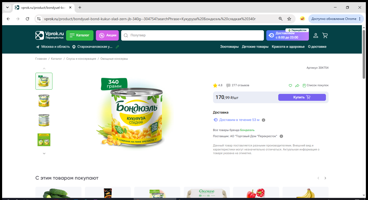Screen dimensions: 368x200
Task: Open the user profile icon
Action: click(316, 35)
